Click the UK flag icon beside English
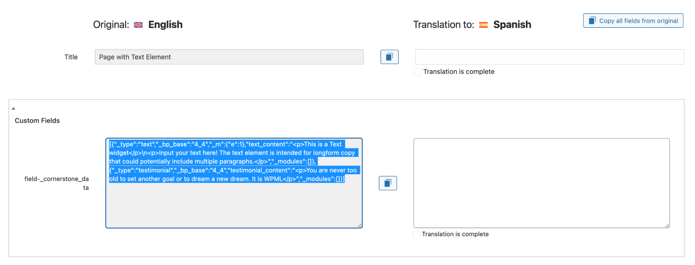695x265 pixels. coord(138,25)
